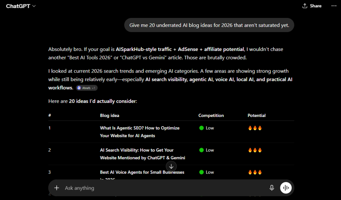Click the fire emojis in row 2

click(x=255, y=150)
